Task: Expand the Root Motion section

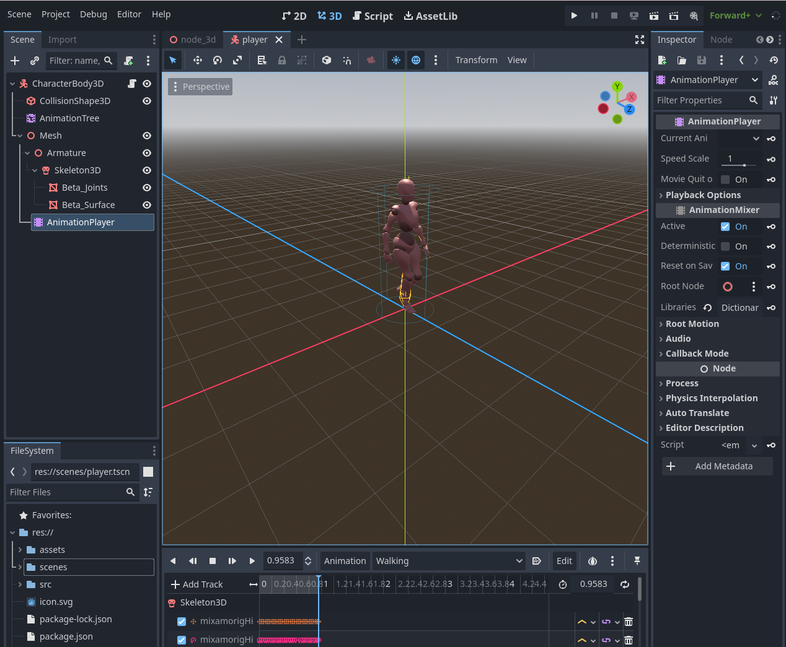Action: tap(692, 324)
